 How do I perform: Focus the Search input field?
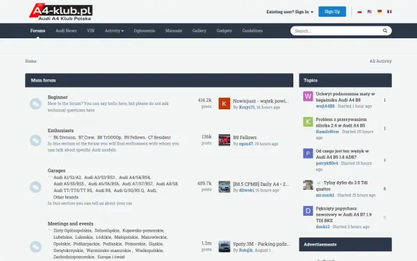click(336, 31)
